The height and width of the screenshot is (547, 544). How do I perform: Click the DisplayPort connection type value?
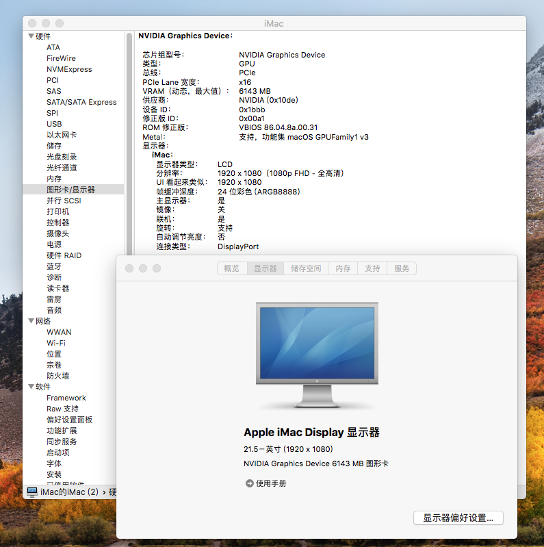click(238, 246)
